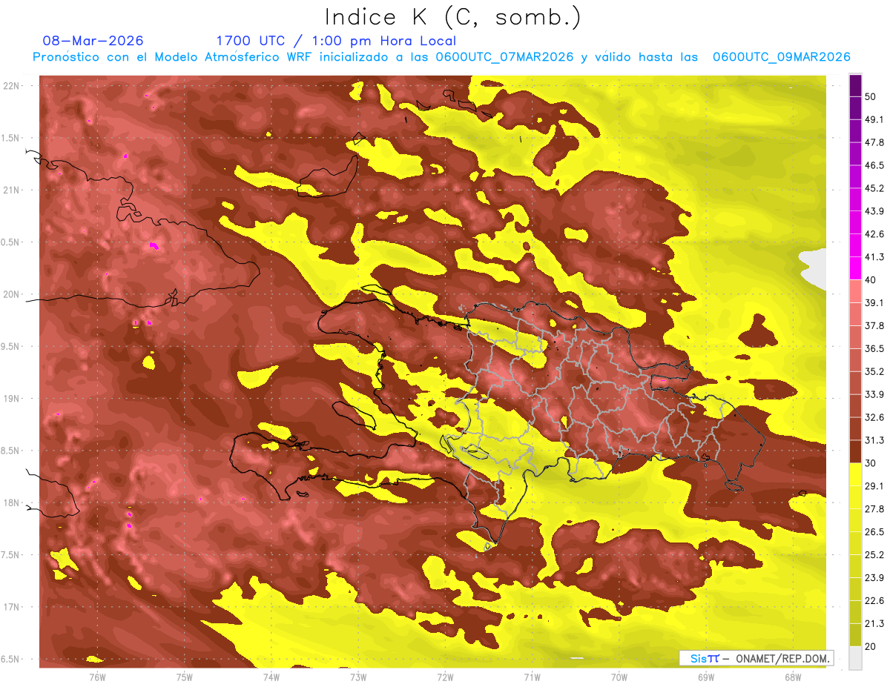
Task: Select the legend value "25.2"
Action: point(874,554)
